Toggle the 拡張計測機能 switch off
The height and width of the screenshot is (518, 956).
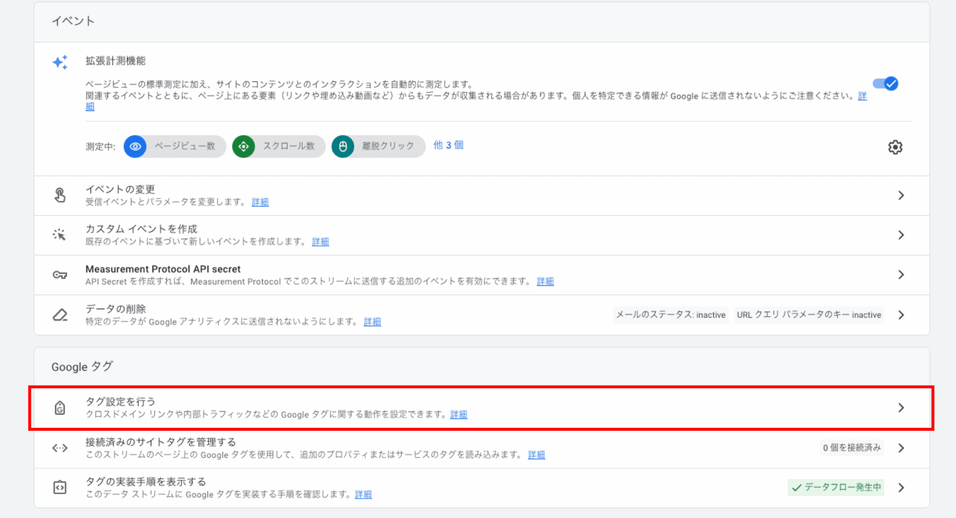(885, 84)
